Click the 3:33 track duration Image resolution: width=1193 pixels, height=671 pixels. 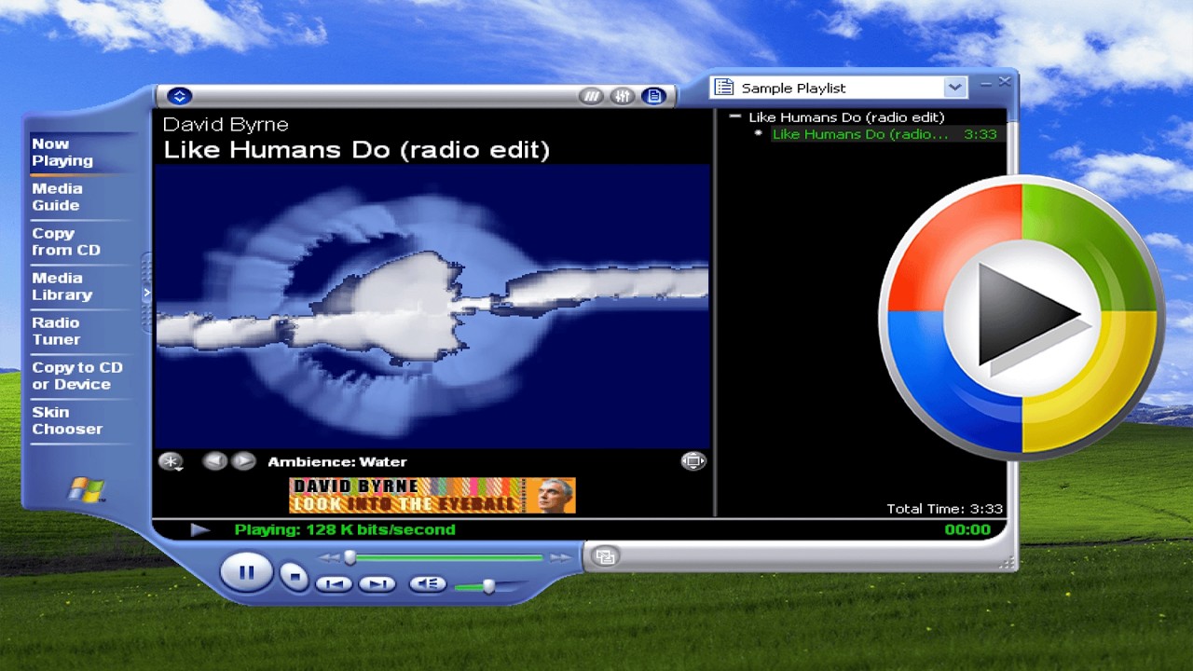point(980,134)
